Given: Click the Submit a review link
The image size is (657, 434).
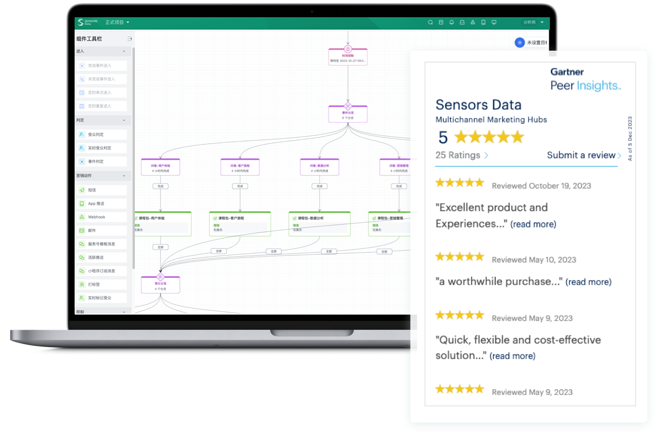Looking at the screenshot, I should point(584,155).
